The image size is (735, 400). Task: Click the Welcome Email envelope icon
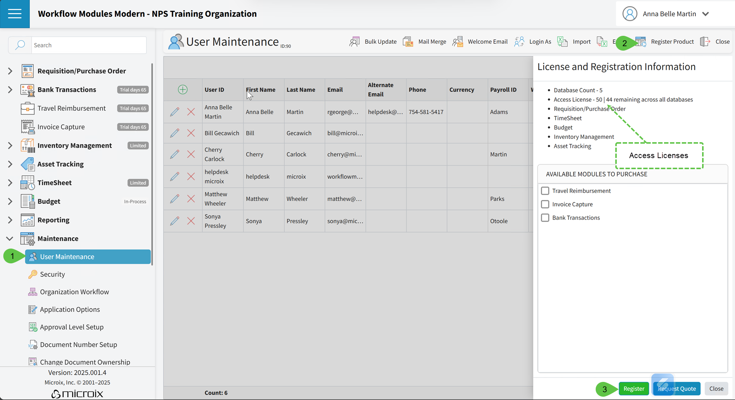pyautogui.click(x=458, y=41)
